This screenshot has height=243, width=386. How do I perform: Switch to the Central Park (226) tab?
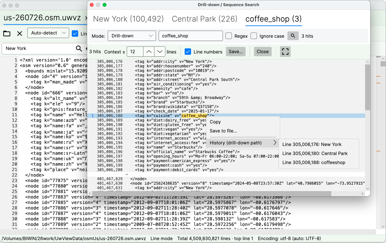(205, 19)
